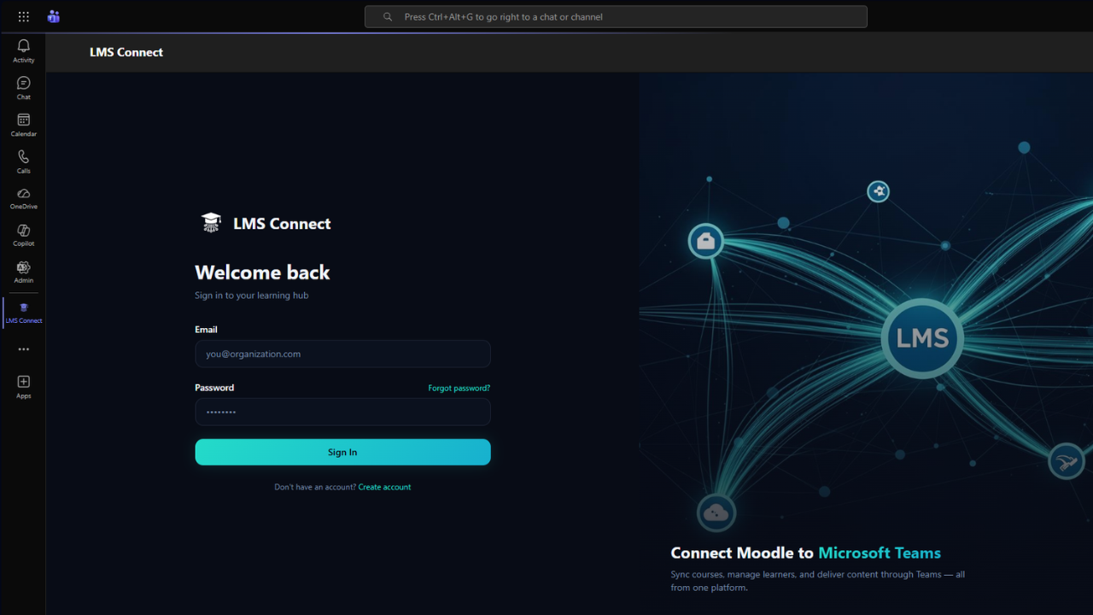Open the Forgot password link
Viewport: 1093px width, 615px height.
click(459, 388)
